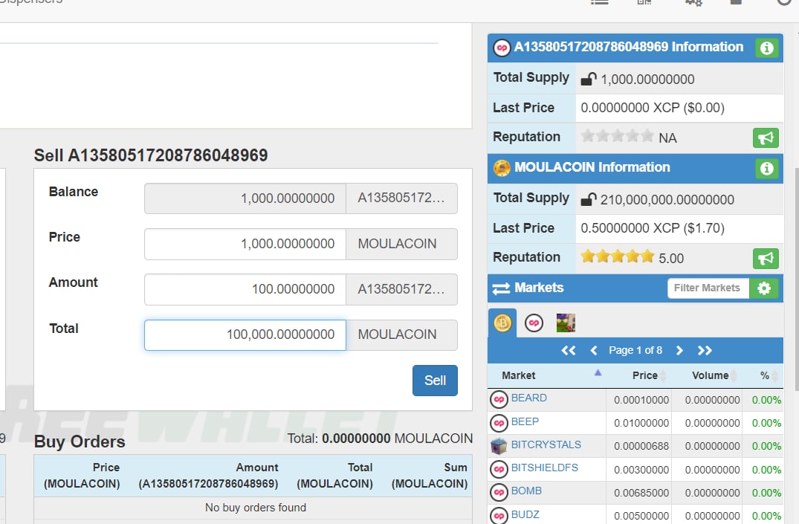Click the BOMB row XCP icon
The width and height of the screenshot is (799, 524).
(x=499, y=492)
